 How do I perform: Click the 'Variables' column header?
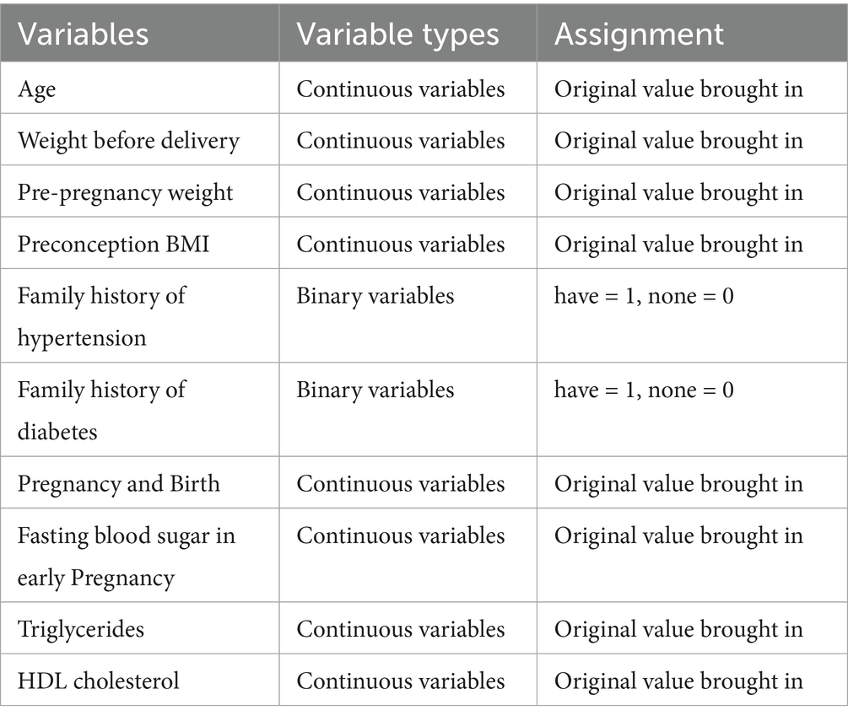(84, 34)
